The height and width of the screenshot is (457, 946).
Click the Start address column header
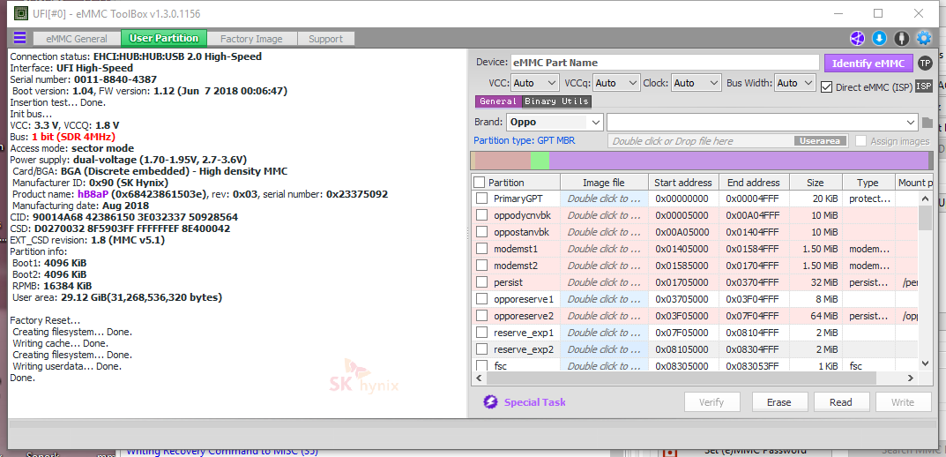coord(683,183)
